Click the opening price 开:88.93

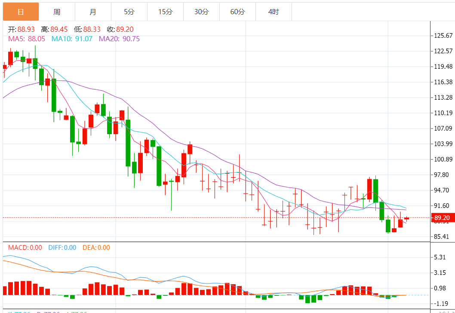[21, 29]
